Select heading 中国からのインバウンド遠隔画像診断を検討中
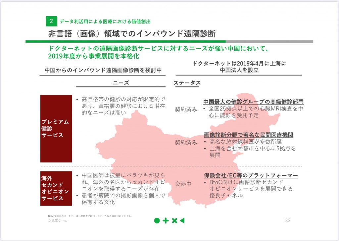This screenshot has height=241, width=339. point(103,70)
